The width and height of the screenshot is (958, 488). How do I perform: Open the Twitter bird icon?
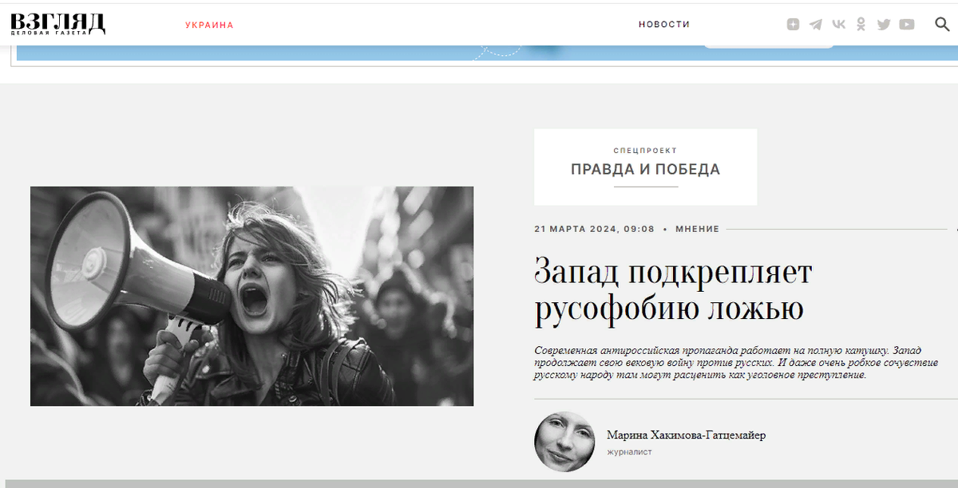(883, 24)
